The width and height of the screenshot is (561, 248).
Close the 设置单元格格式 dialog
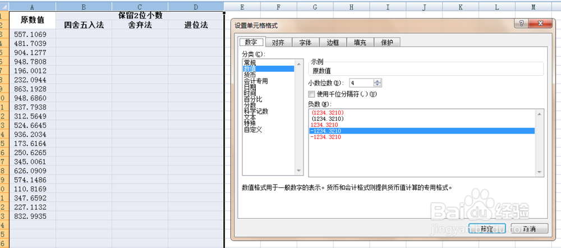pyautogui.click(x=540, y=24)
